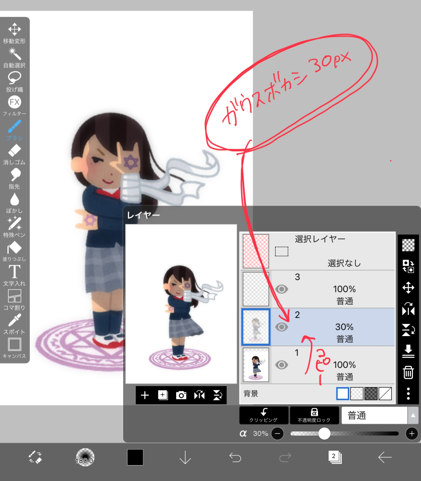Screen dimensions: 421x481
Task: Open the black color swatch
Action: coord(135,457)
